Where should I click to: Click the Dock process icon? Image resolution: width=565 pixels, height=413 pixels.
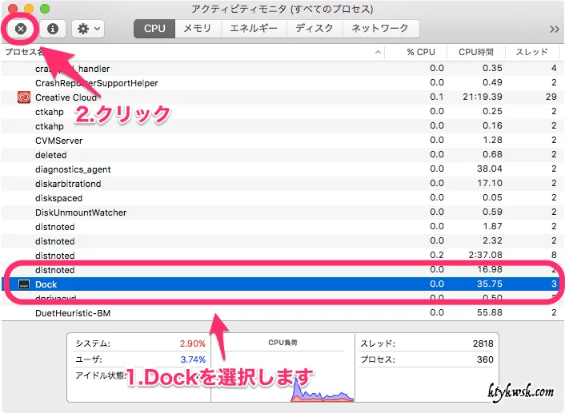pyautogui.click(x=24, y=284)
